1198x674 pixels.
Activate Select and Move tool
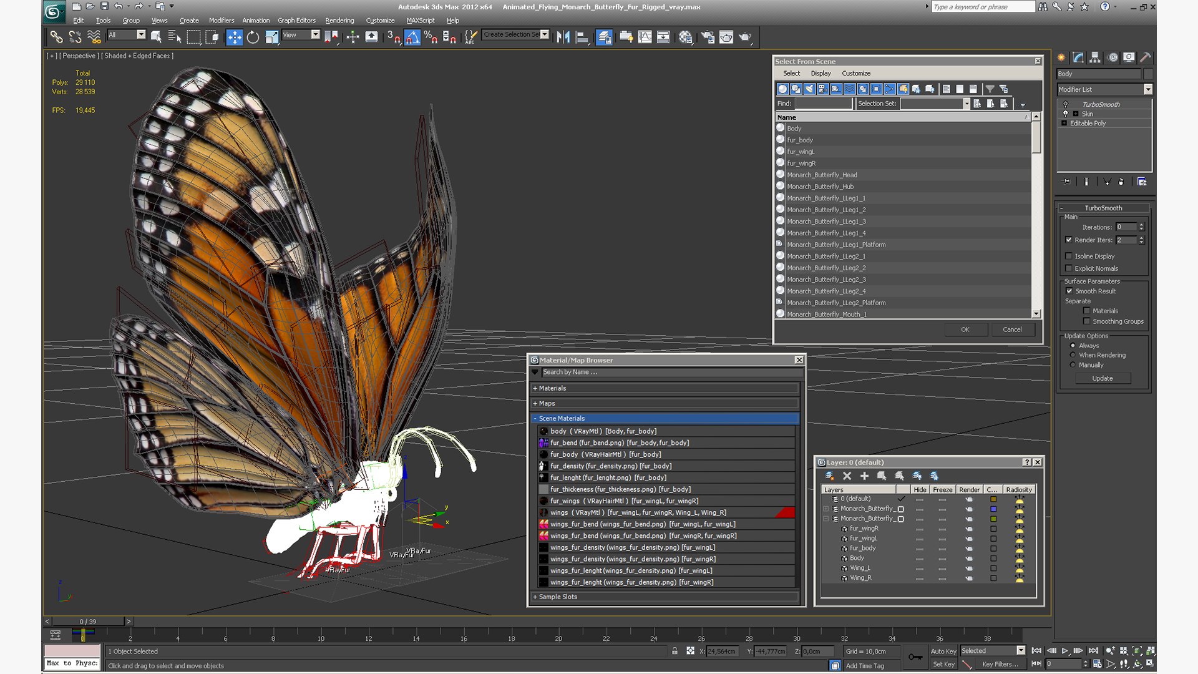(234, 37)
